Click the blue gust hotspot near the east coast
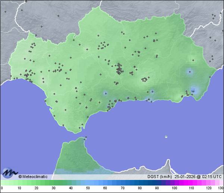This screenshot has width=224, height=193. tap(190, 71)
